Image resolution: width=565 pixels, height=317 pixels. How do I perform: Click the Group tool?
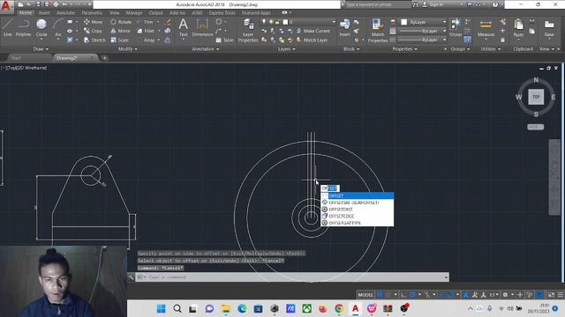click(x=456, y=28)
